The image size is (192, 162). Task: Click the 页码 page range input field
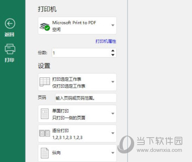[x=86, y=98]
